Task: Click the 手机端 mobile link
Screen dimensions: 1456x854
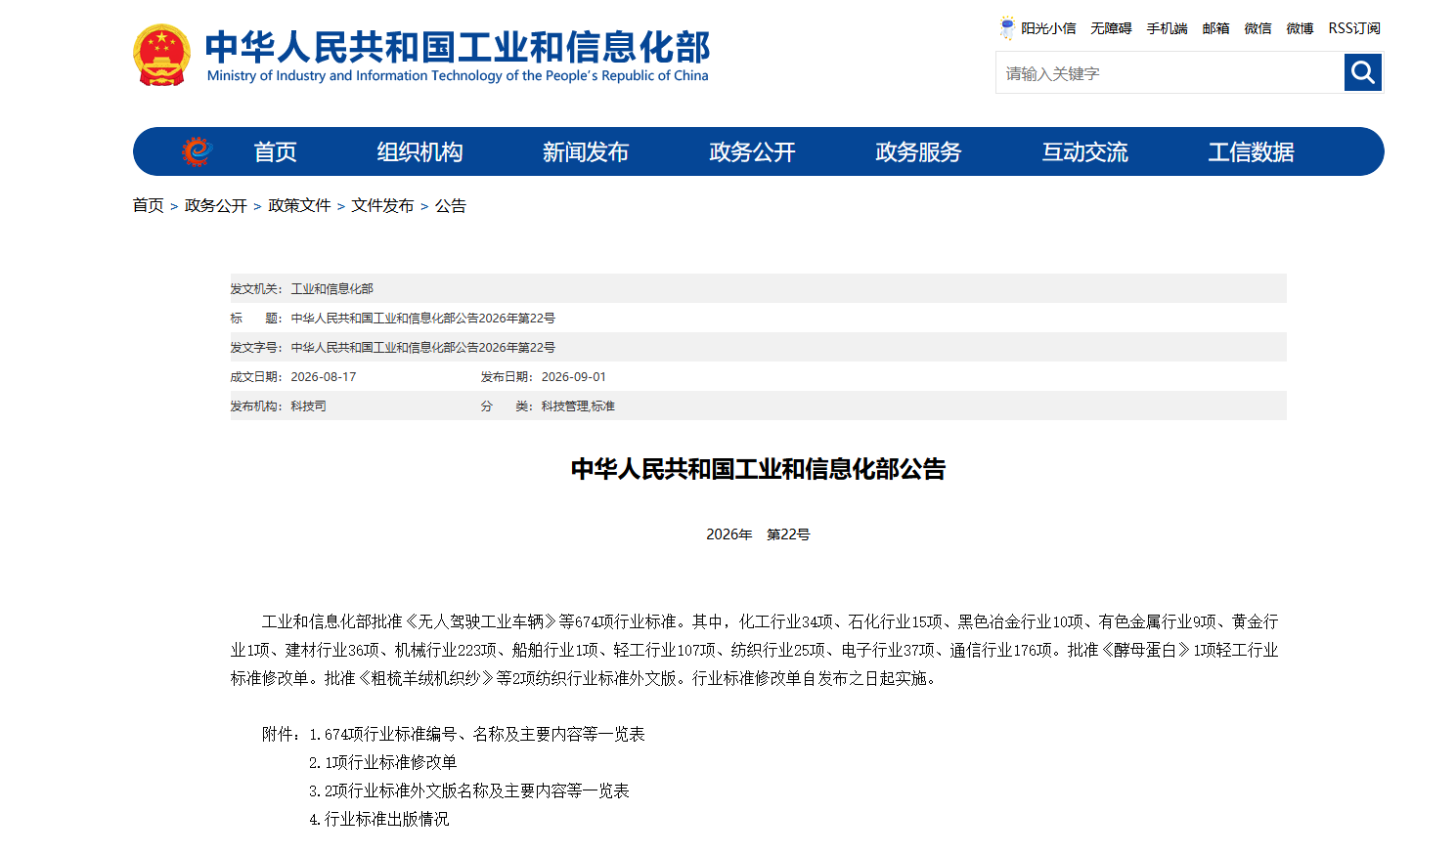Action: point(1167,28)
